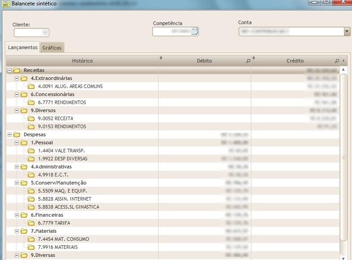This screenshot has height=260, width=352.
Task: Collapse the 5.Conserv/Manutenção group
Action: click(x=17, y=183)
